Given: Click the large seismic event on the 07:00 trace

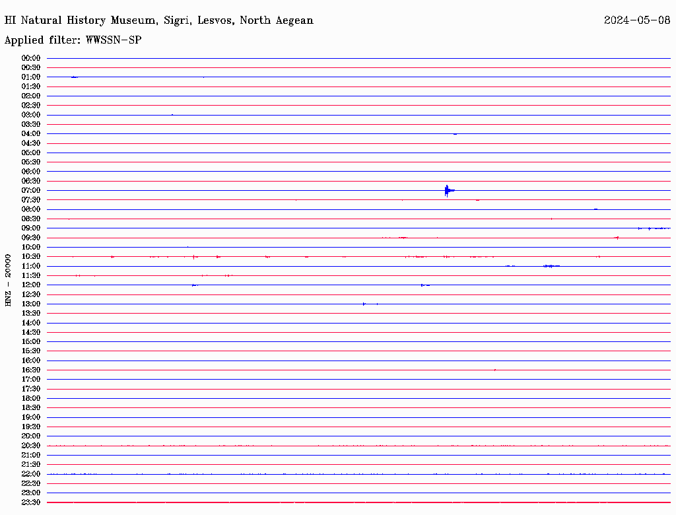Looking at the screenshot, I should [x=449, y=191].
